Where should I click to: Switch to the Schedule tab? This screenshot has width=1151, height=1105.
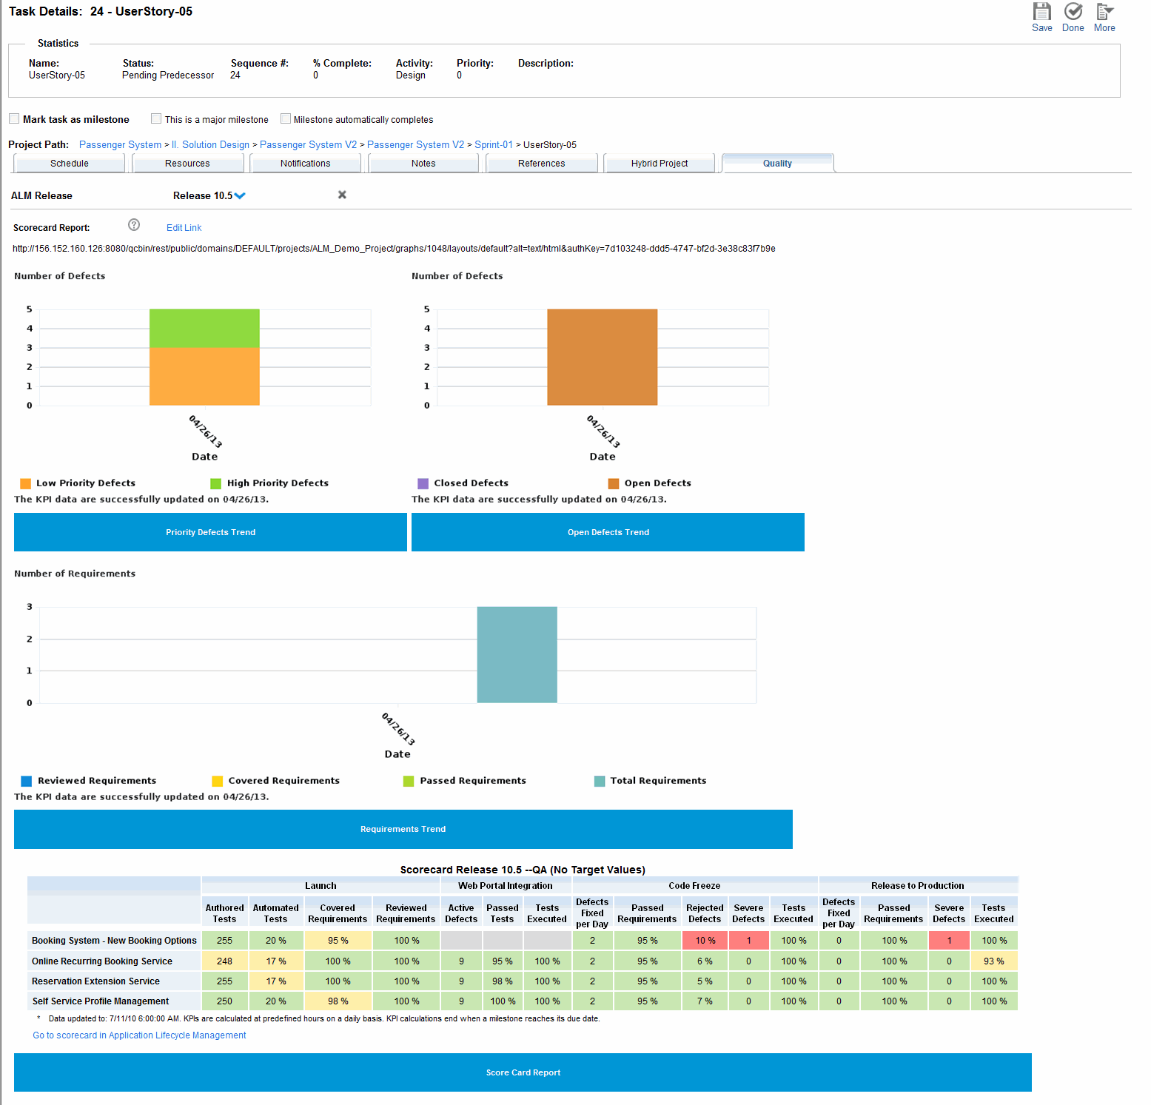(70, 164)
